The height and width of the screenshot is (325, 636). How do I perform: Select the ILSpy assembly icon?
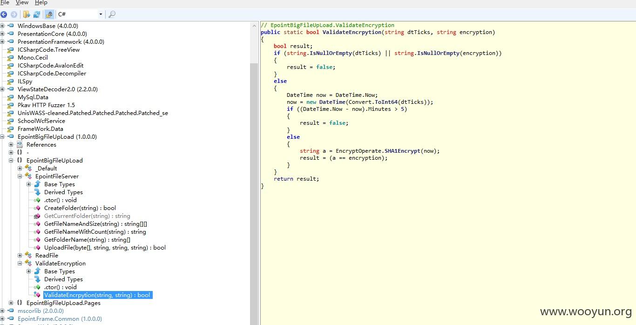pos(11,81)
